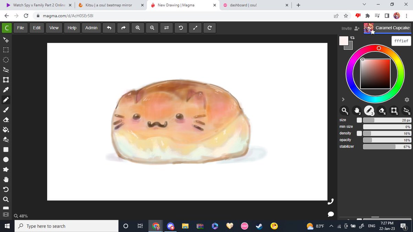The image size is (413, 232).
Task: Select the Lasso selection tool
Action: click(6, 70)
